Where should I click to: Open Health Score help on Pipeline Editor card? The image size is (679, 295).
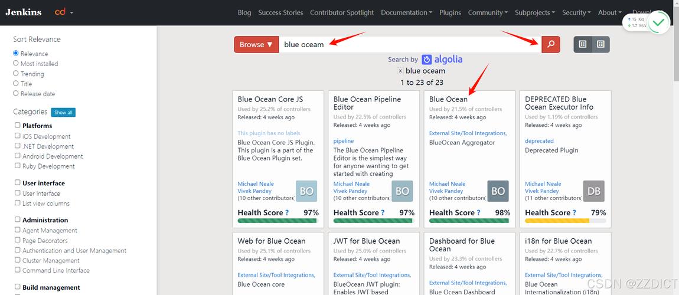click(383, 212)
